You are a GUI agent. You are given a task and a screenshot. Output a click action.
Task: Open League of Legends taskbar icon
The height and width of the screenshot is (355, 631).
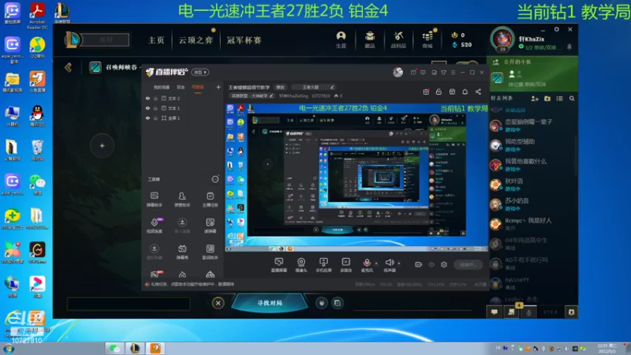135,348
